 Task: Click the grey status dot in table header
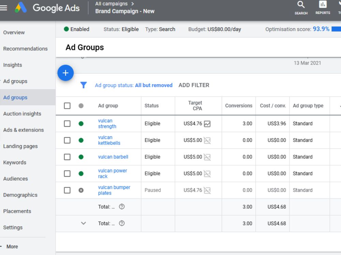pos(81,106)
